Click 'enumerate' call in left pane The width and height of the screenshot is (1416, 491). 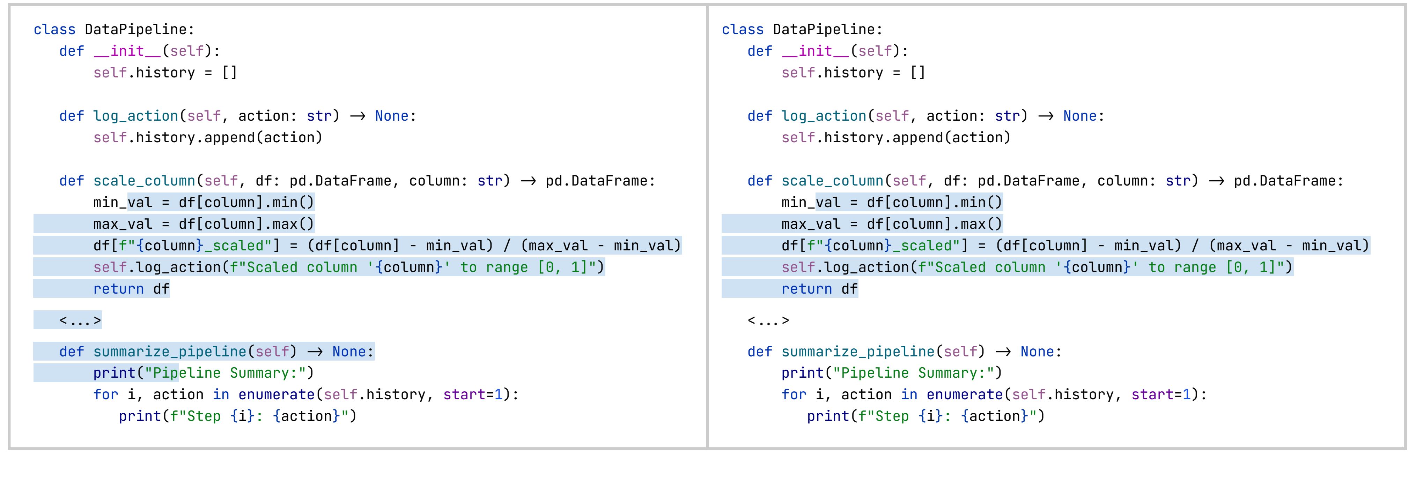(276, 394)
